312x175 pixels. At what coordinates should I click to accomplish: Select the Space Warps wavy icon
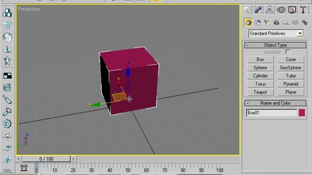pyautogui.click(x=295, y=23)
